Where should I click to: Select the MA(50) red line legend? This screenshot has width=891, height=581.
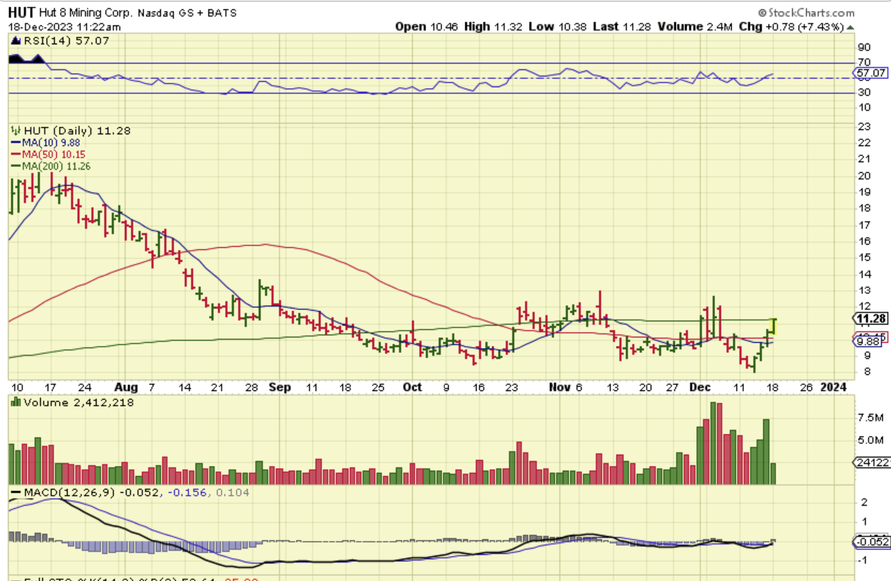(x=48, y=154)
